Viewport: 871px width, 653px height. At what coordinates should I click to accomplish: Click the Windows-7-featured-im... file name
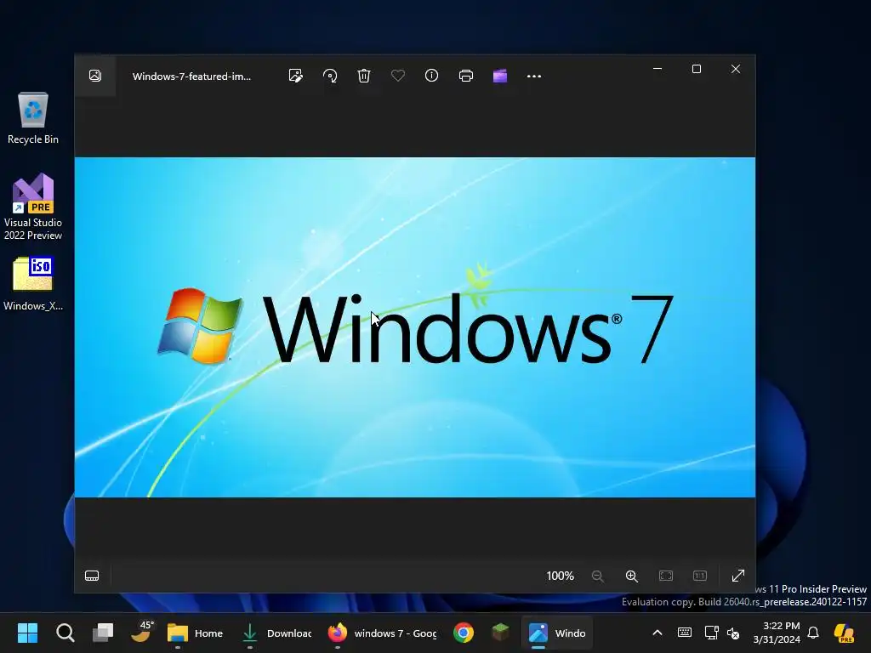pos(191,76)
